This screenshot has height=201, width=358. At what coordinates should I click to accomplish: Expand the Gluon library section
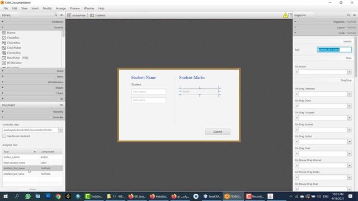[x=32, y=71]
